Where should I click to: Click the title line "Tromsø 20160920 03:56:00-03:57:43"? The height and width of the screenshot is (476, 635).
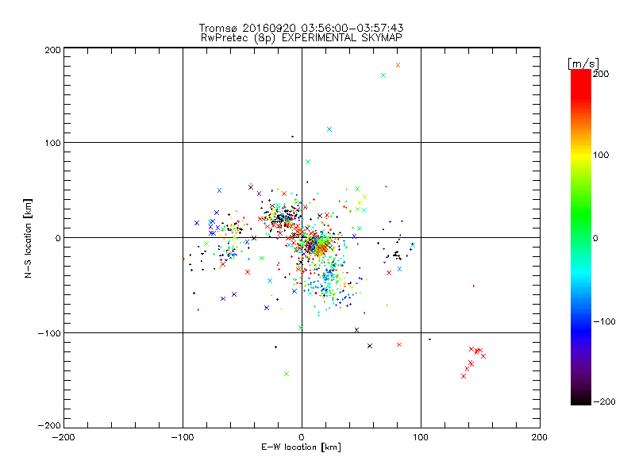click(x=301, y=28)
